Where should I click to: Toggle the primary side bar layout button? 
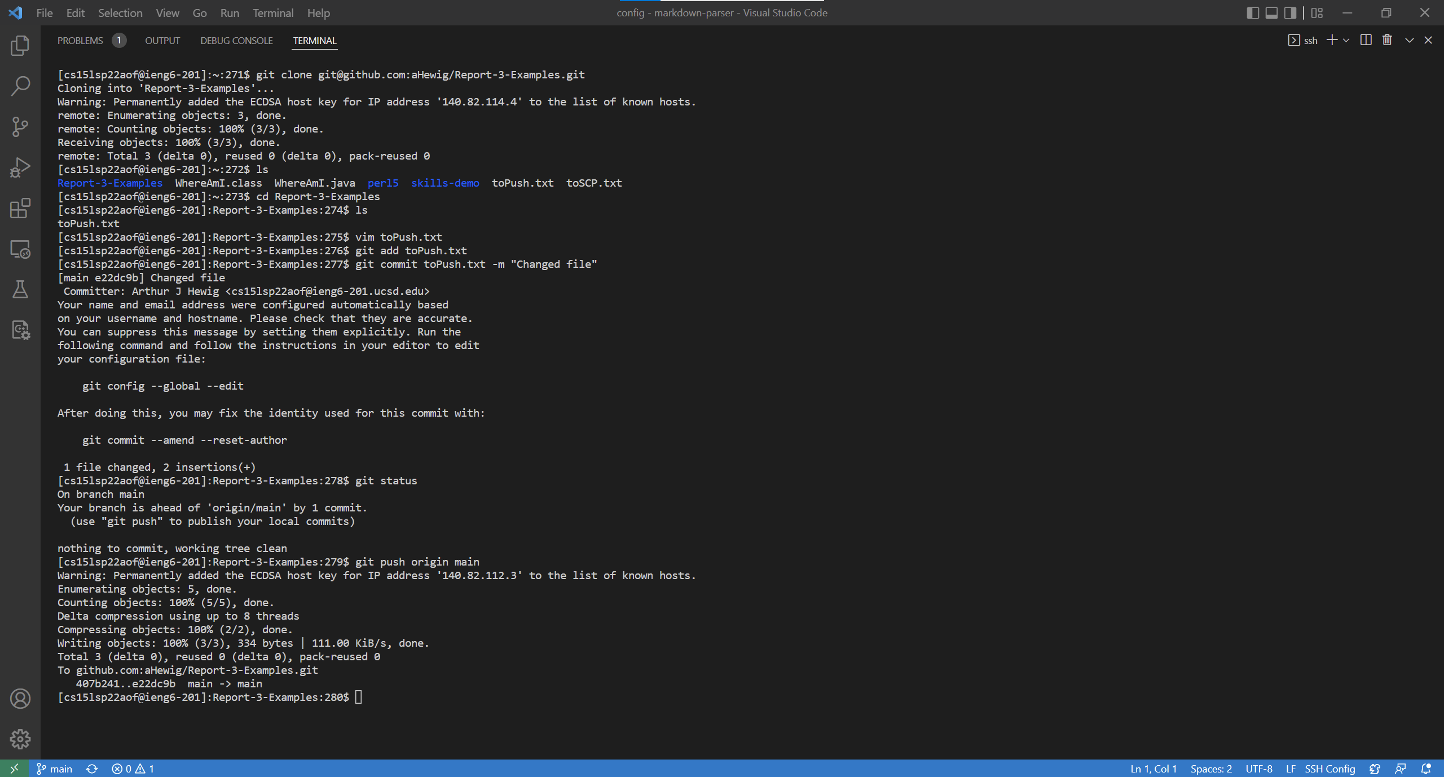1252,13
